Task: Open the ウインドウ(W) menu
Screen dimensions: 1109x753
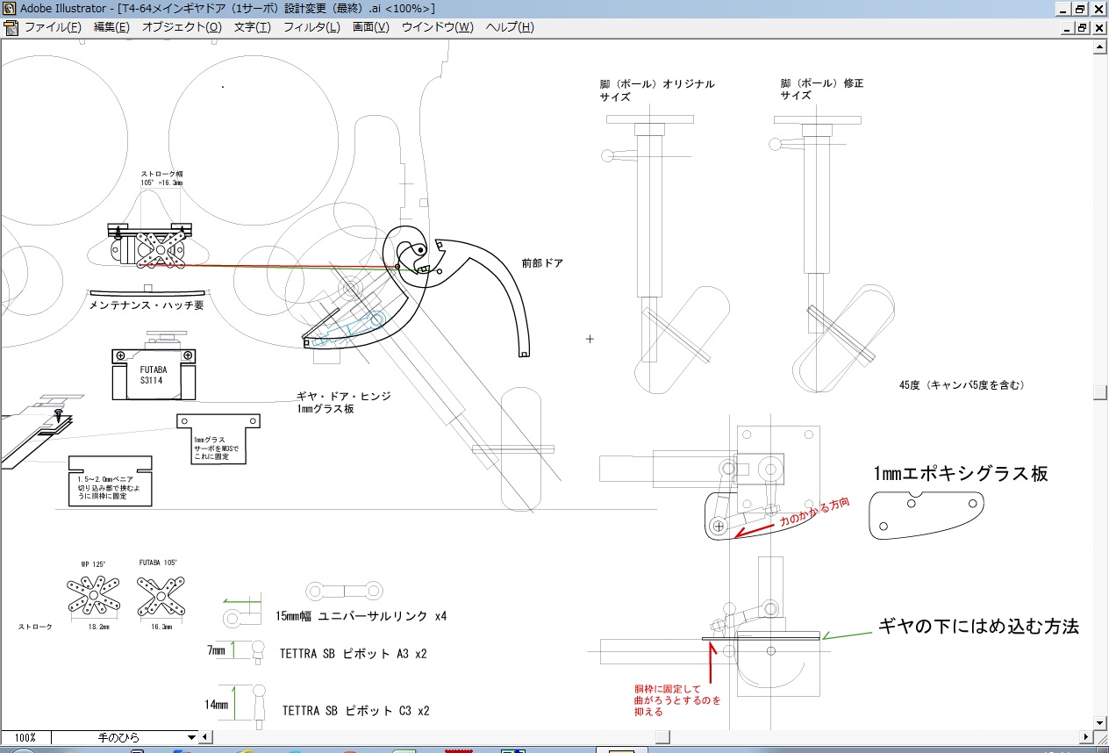Action: [437, 27]
